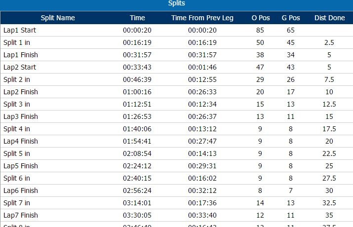Sort by the Time column header
The height and width of the screenshot is (227, 353).
pos(137,18)
